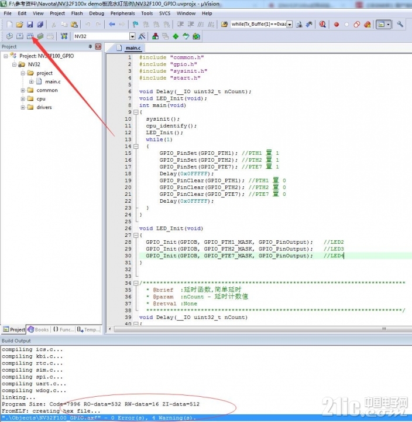Screen dimensions: 412x422
Task: Open the Debug menu
Action: [x=97, y=13]
